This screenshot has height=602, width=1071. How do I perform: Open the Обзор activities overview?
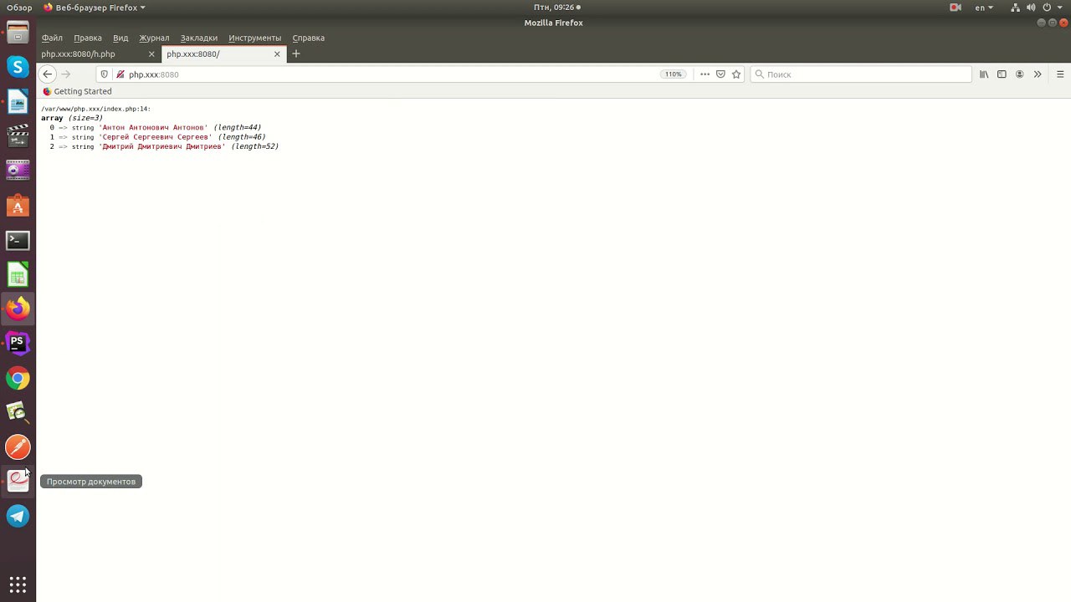point(19,8)
